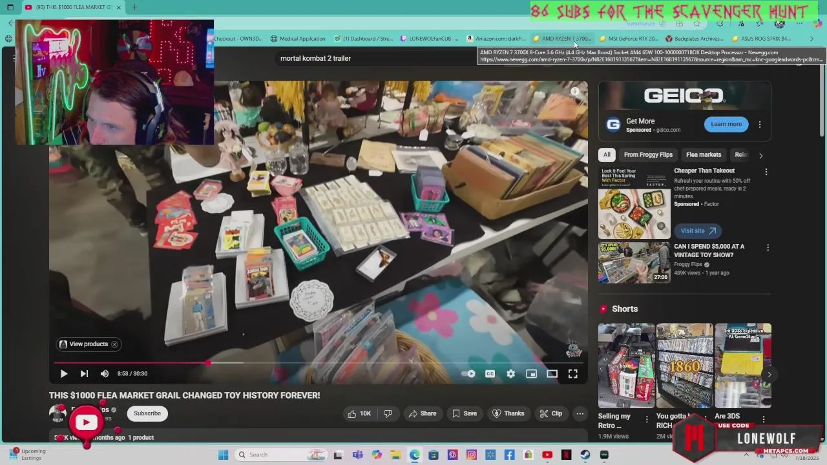Mute the video volume
Screen dimensions: 827x465
coord(105,374)
